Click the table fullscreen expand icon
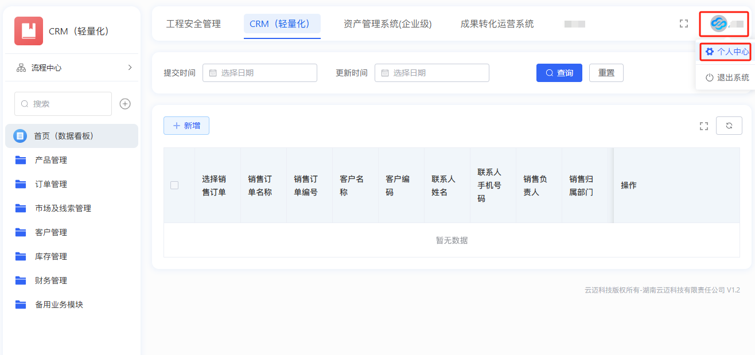755x355 pixels. (x=704, y=126)
